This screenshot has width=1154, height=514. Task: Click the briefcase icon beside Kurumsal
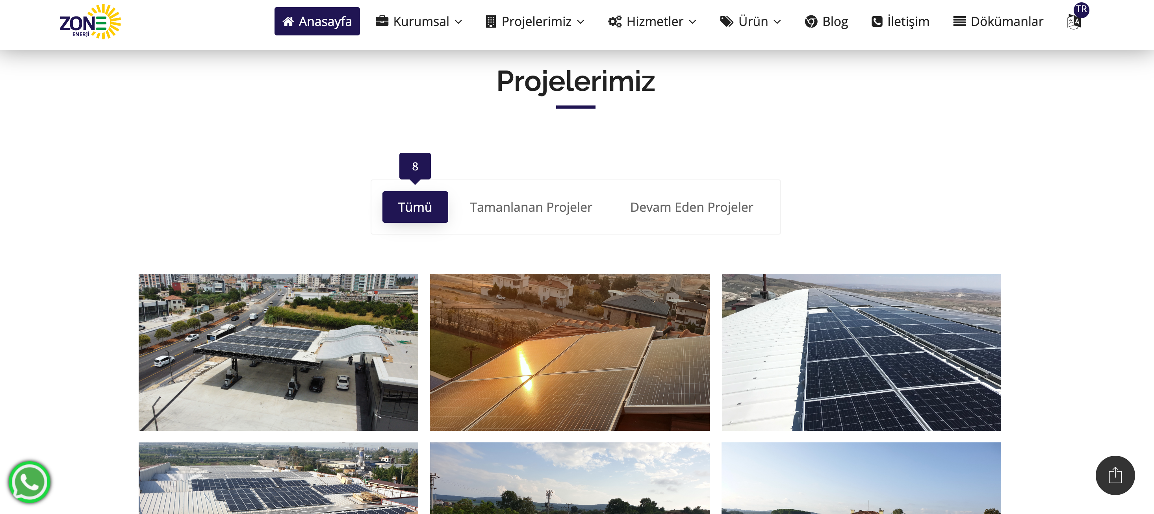(x=382, y=21)
